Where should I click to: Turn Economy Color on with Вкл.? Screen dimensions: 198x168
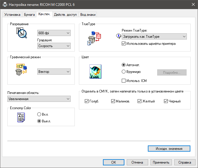tap(39, 114)
